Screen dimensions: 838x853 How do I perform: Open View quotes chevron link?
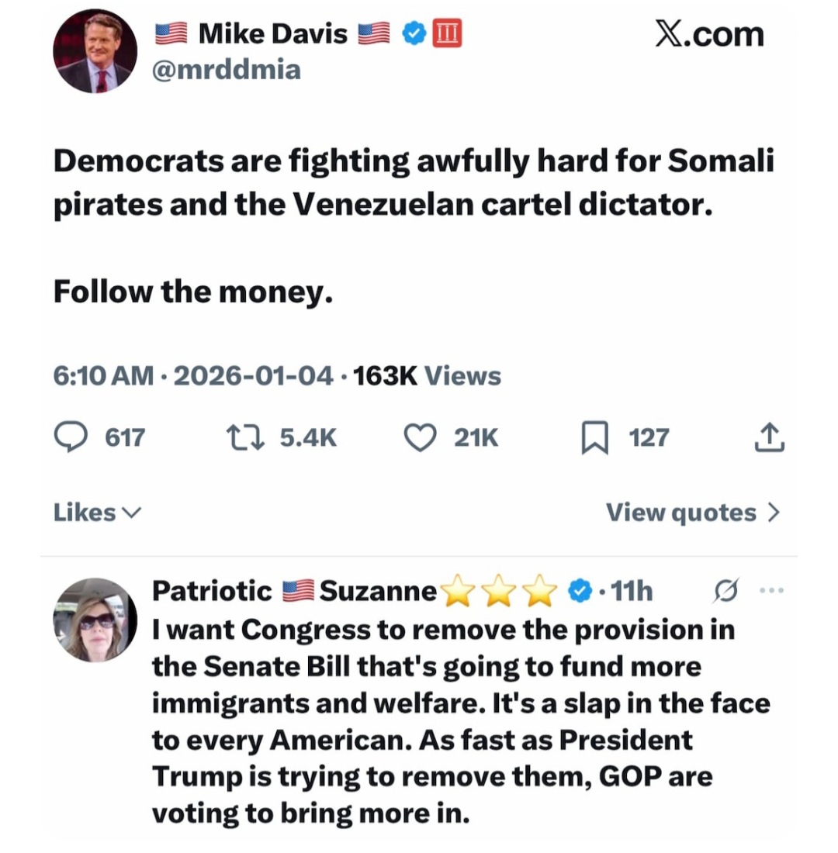pos(692,513)
